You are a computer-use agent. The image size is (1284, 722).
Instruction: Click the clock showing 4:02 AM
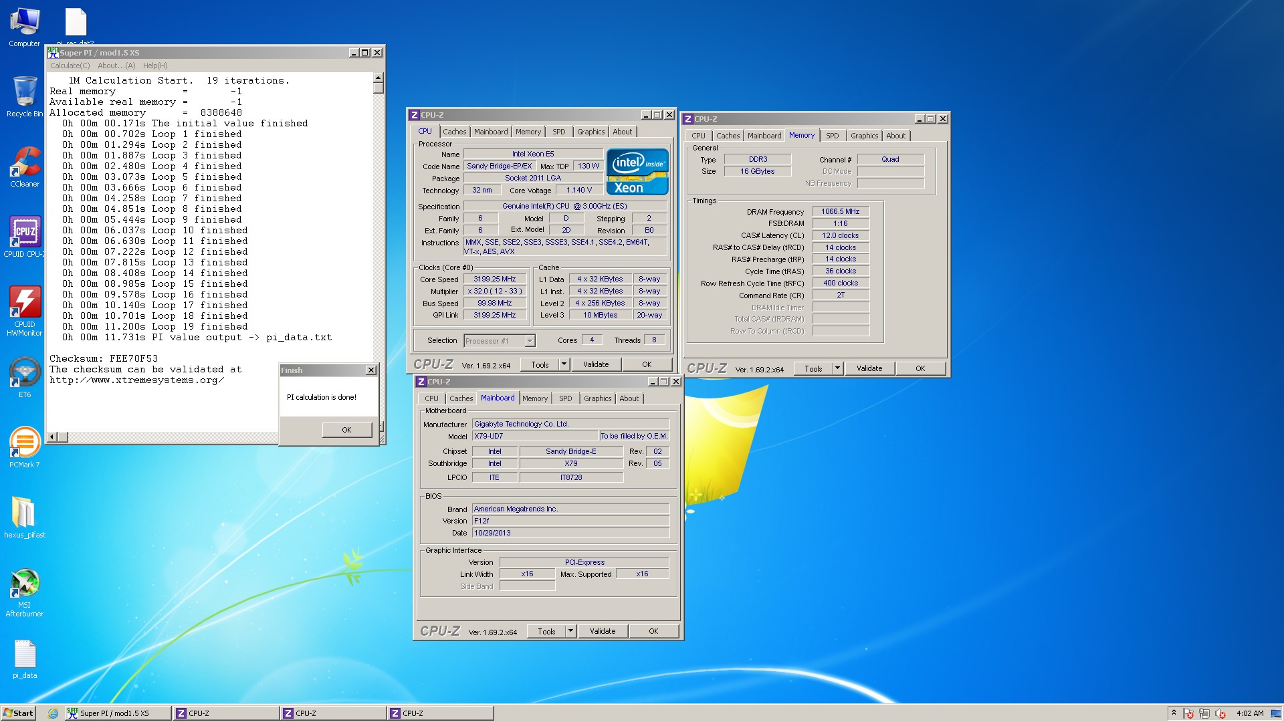point(1250,713)
